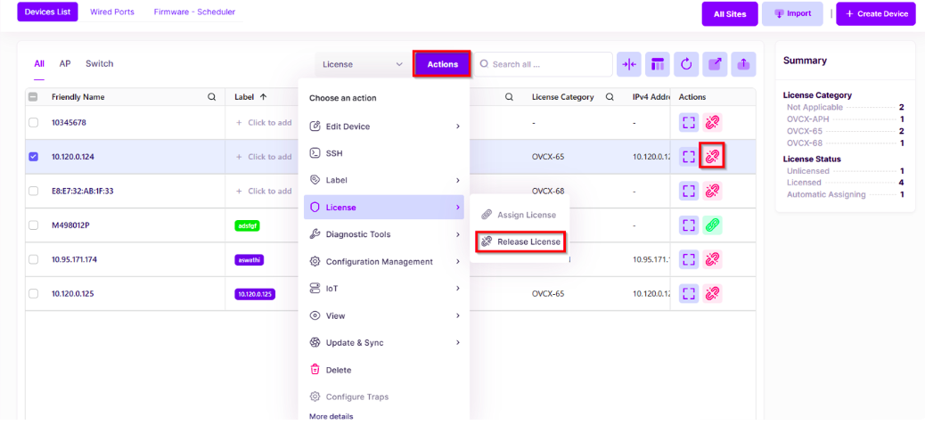Open the column chooser table icon
Viewport: 925px width, 425px height.
click(657, 64)
